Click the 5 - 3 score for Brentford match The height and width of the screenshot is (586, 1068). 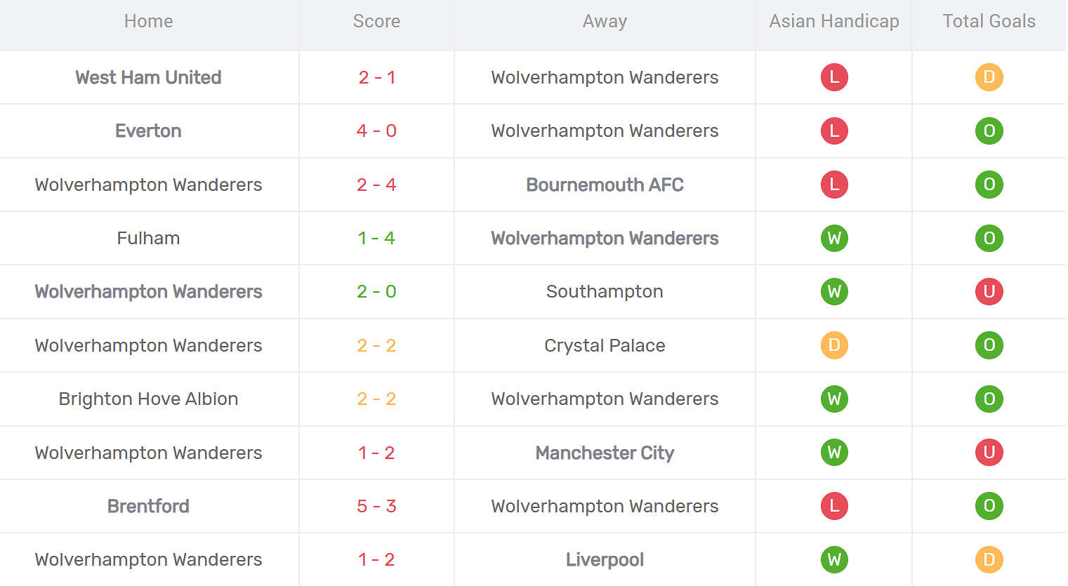376,506
